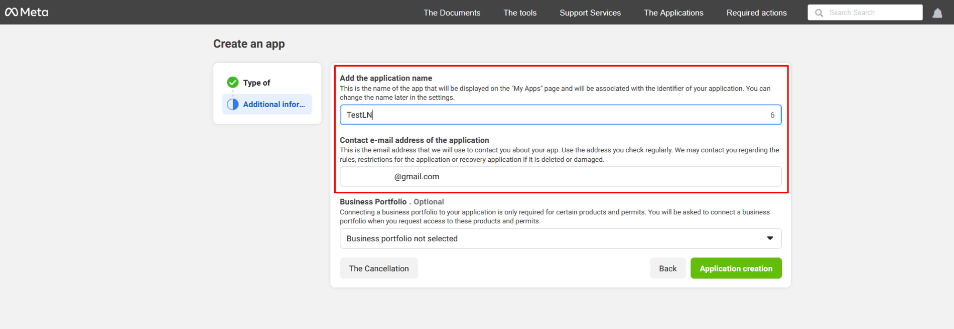Screen dimensions: 954x329
Task: Click the half-filled blue progress icon
Action: 232,104
